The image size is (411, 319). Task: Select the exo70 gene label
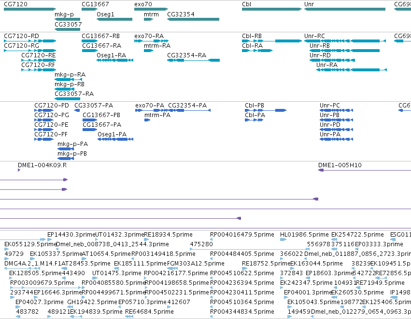(143, 4)
